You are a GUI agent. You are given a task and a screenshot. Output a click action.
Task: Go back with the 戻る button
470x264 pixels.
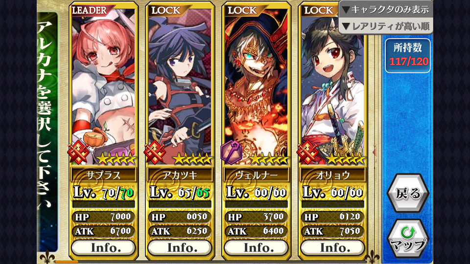[x=408, y=194]
